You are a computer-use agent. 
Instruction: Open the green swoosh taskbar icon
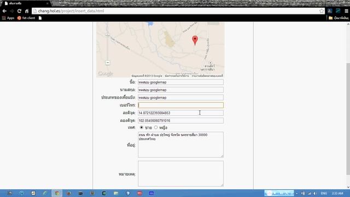click(45, 193)
